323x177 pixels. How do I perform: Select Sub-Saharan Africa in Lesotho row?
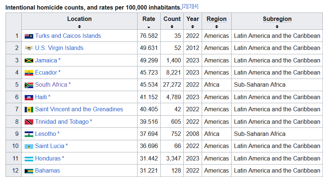tap(260, 134)
